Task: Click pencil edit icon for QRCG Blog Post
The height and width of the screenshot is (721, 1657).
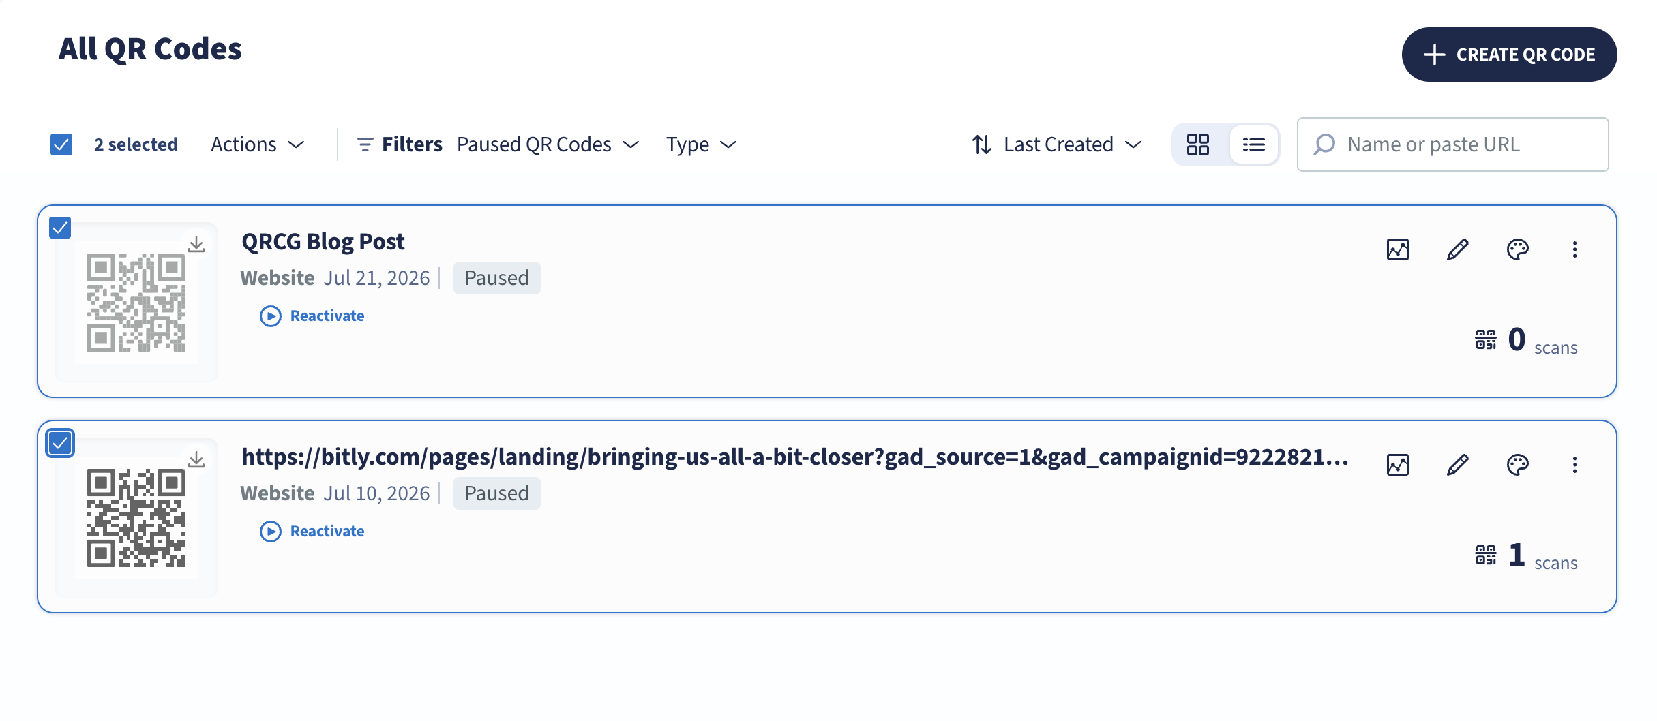Action: [1457, 249]
